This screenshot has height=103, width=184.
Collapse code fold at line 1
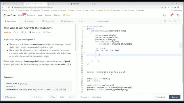coord(84,27)
